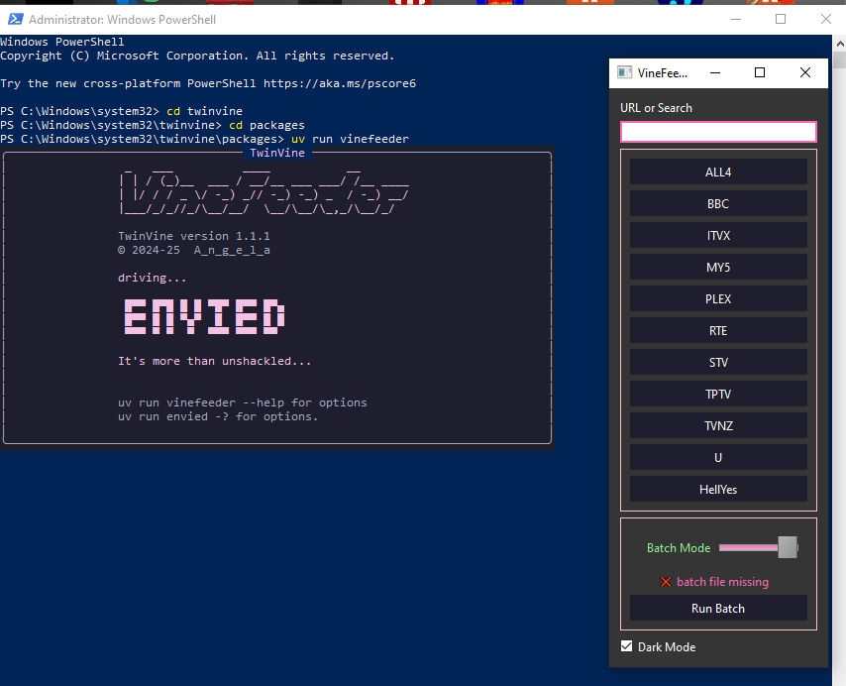Click "It's more than unshackled..." text
846x686 pixels.
(214, 361)
